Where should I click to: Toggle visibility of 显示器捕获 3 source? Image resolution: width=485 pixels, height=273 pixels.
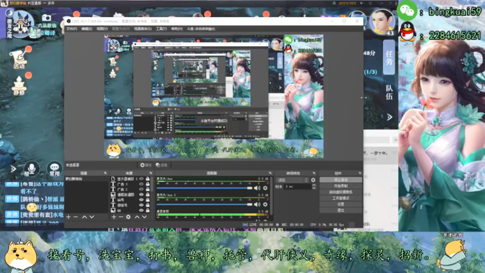pos(141,179)
